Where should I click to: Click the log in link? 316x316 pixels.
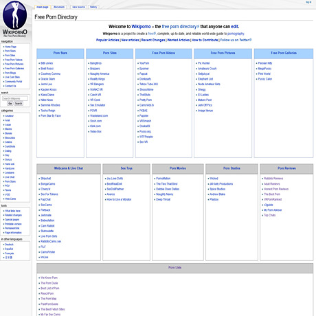coord(308,2)
